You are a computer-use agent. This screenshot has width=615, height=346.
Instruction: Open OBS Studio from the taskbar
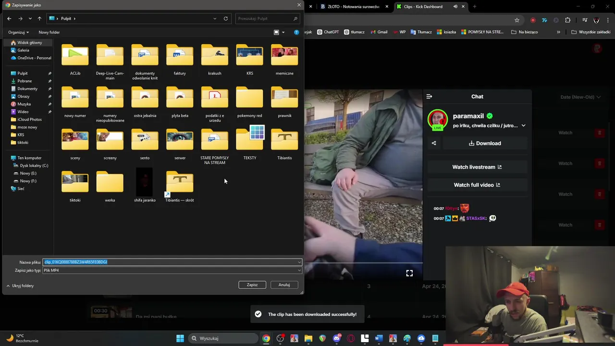coord(280,338)
